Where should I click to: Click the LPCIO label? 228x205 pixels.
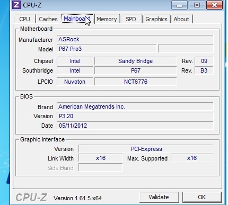coord(45,82)
